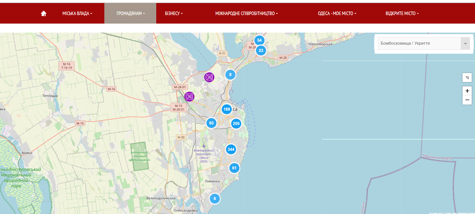The image size is (475, 214).
Task: Open the Відкрите місто menu
Action: 402,14
